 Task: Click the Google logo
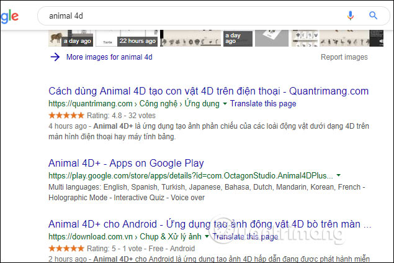[9, 16]
